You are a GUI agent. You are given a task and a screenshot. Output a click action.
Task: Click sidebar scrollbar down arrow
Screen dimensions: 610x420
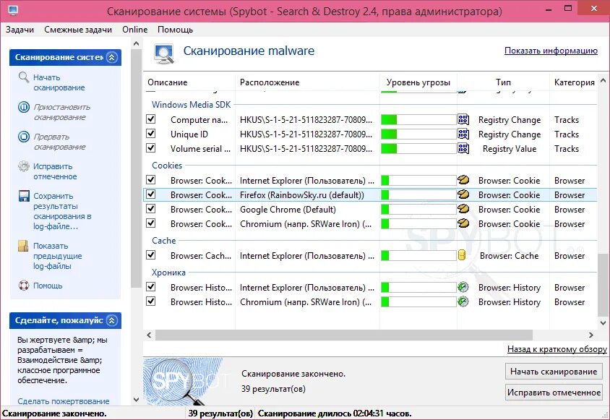[x=136, y=399]
